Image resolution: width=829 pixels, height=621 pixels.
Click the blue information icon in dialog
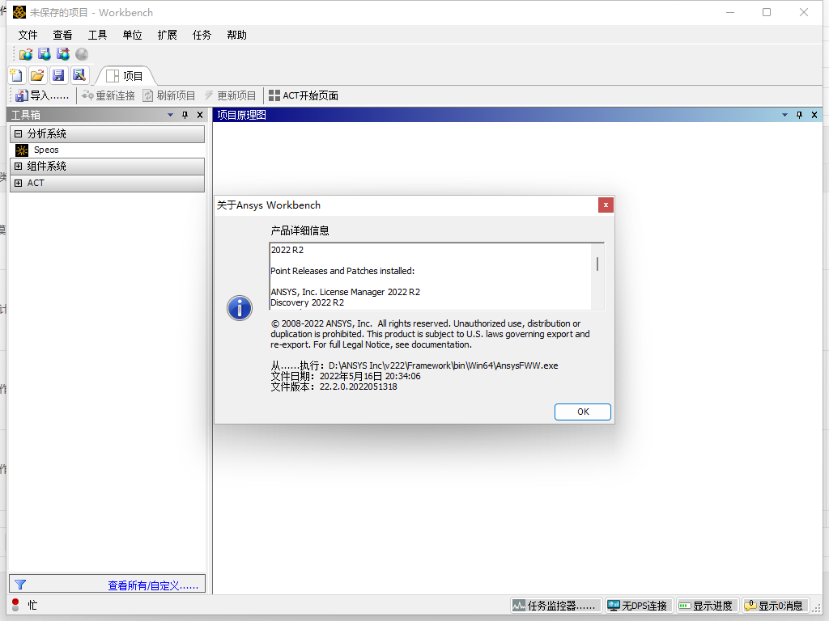pos(240,308)
